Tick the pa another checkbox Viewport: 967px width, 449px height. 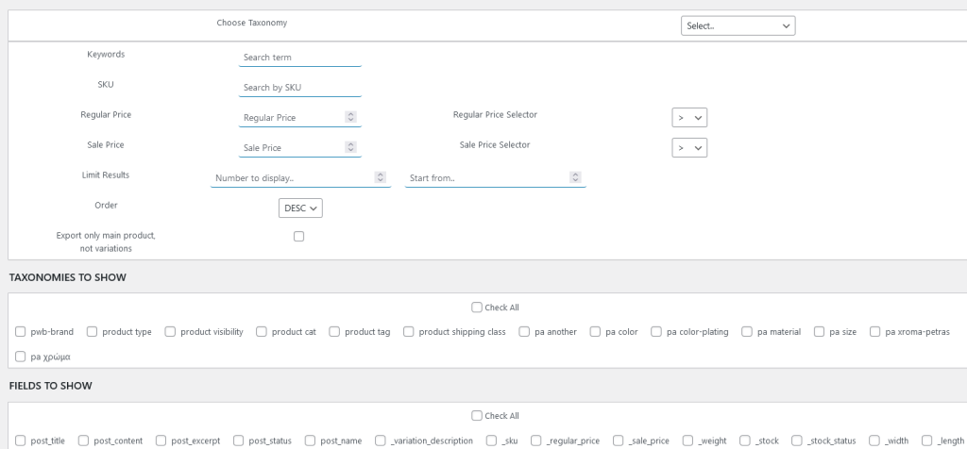coord(524,332)
